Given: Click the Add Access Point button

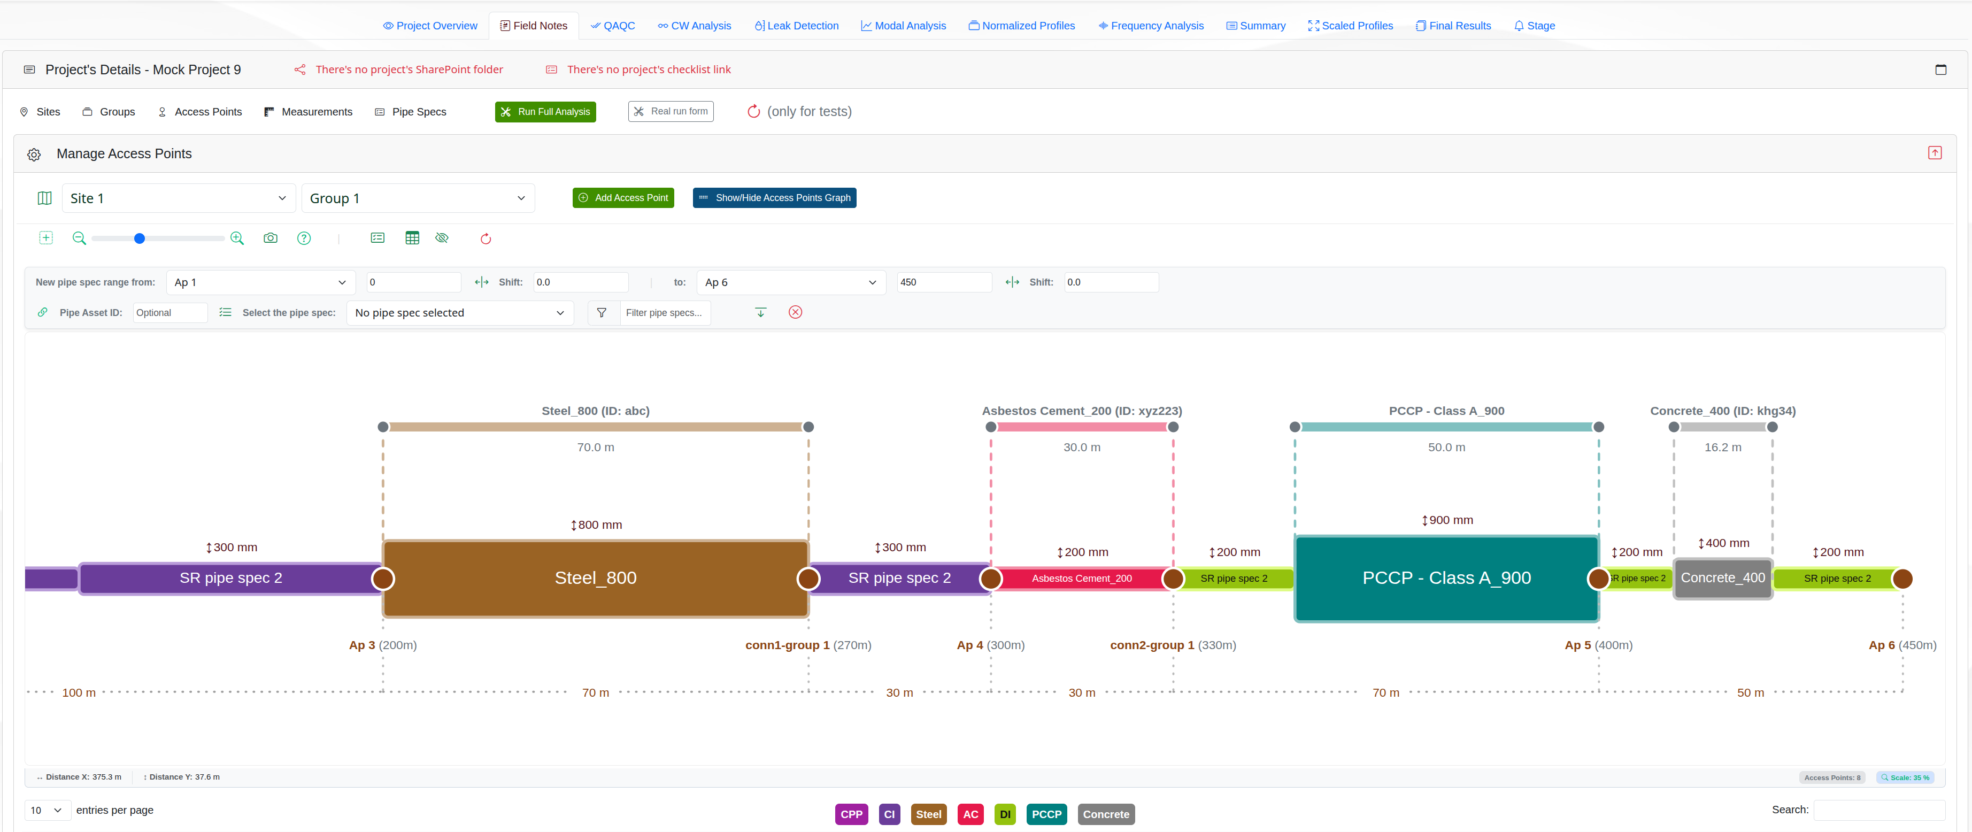Looking at the screenshot, I should tap(622, 197).
